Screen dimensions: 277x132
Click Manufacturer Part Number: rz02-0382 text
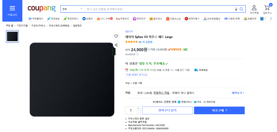(x=146, y=125)
